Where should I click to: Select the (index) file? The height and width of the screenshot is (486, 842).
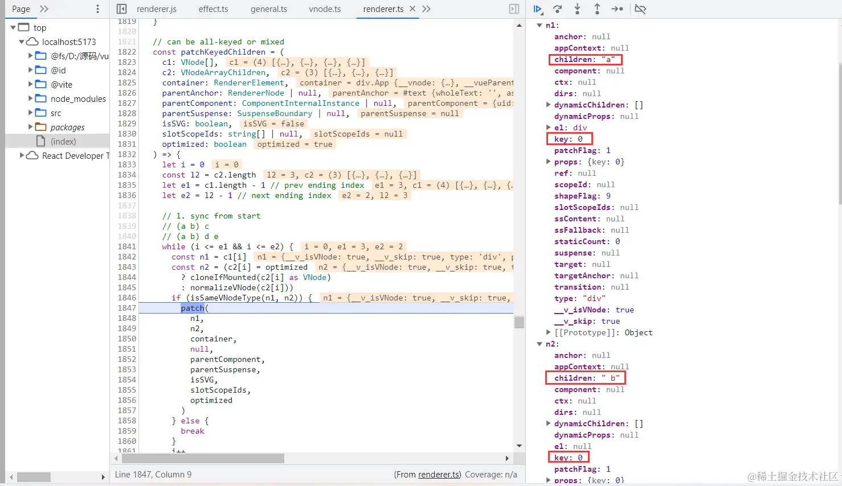tap(63, 141)
